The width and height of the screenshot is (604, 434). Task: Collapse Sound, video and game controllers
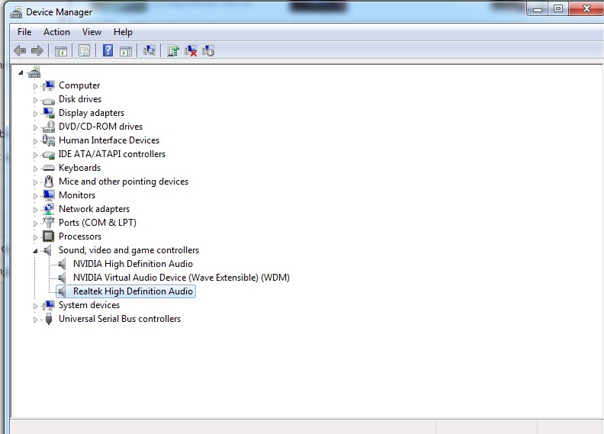coord(35,251)
